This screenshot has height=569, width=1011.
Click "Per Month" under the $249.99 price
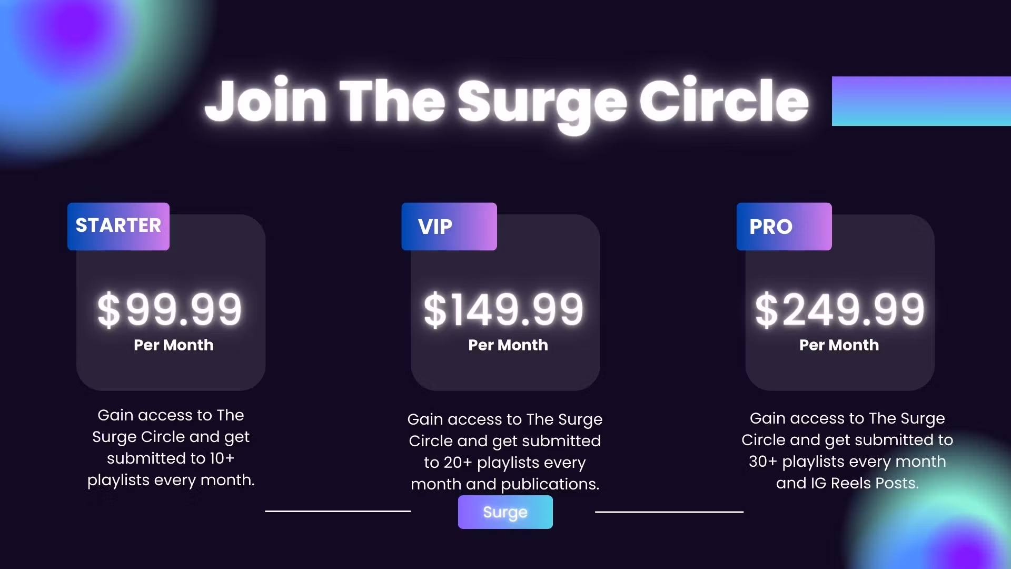coord(839,345)
